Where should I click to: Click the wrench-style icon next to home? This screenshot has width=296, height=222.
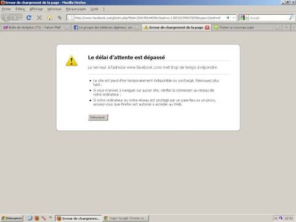[x=60, y=18]
